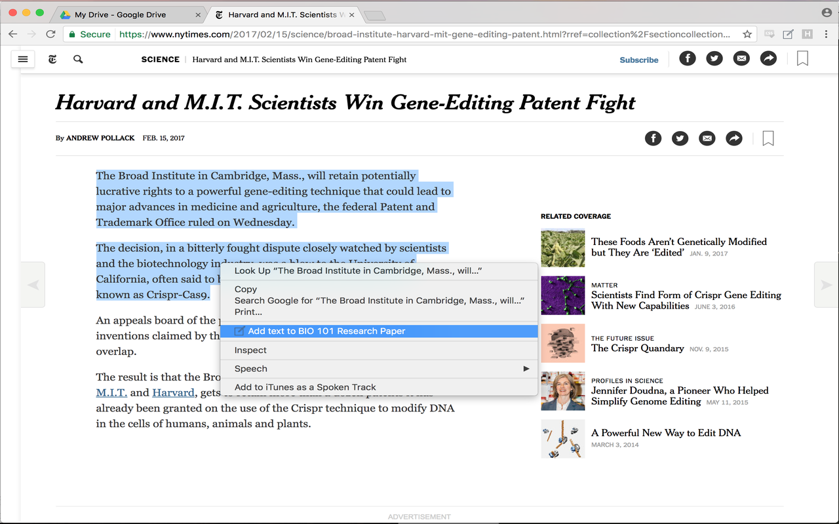This screenshot has width=839, height=524.
Task: Click the New York Times logo icon
Action: click(52, 59)
